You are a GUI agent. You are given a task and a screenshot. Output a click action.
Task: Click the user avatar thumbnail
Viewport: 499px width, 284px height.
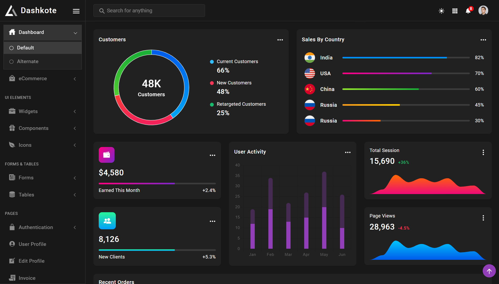coord(483,11)
